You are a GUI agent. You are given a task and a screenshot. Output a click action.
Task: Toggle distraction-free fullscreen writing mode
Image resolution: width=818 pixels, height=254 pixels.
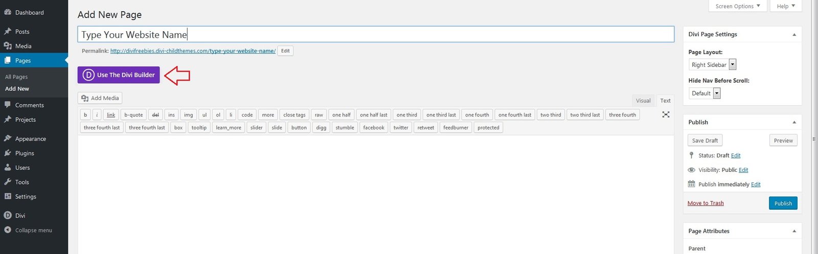666,114
